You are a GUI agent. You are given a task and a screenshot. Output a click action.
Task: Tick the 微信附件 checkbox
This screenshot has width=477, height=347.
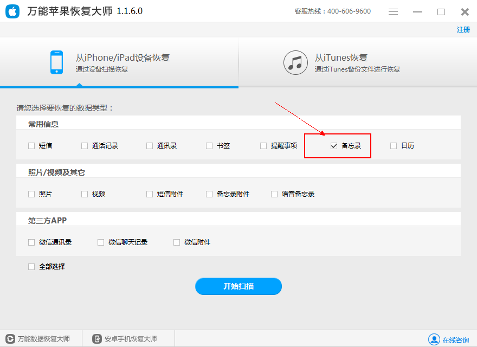[x=177, y=242]
